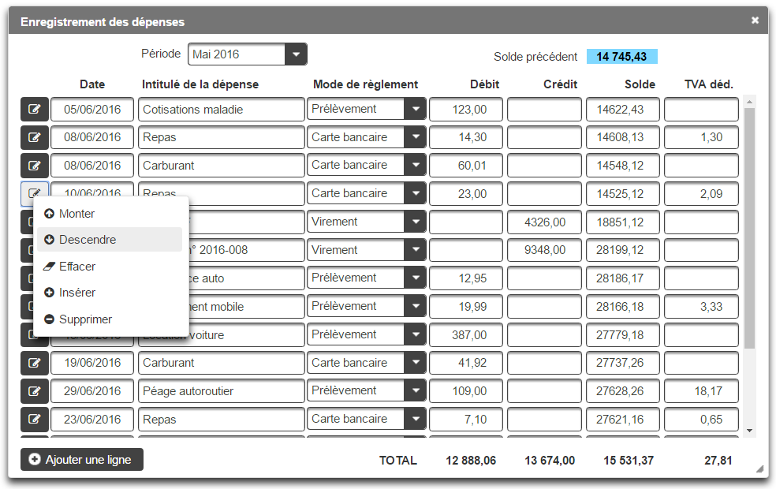
Task: Click the TVA déd. field showing 18,17
Action: coord(701,391)
